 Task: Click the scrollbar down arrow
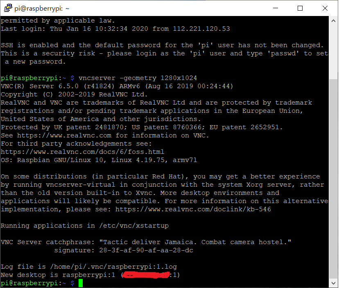(x=333, y=283)
